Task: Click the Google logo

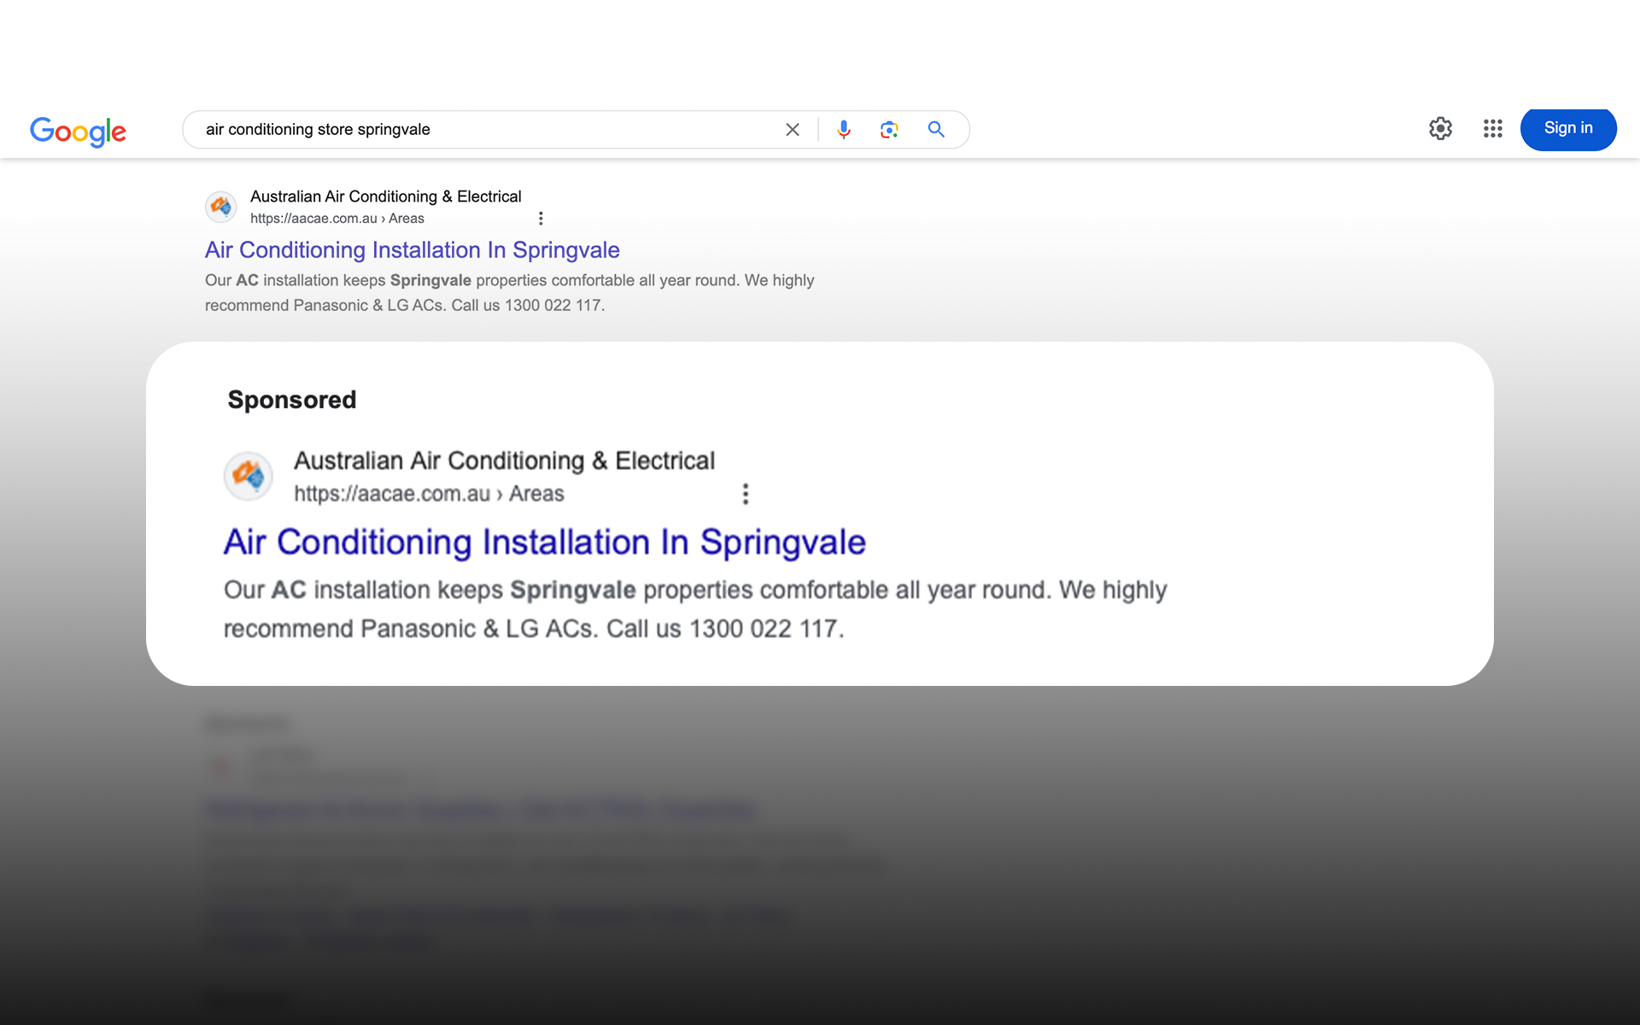Action: [x=78, y=131]
